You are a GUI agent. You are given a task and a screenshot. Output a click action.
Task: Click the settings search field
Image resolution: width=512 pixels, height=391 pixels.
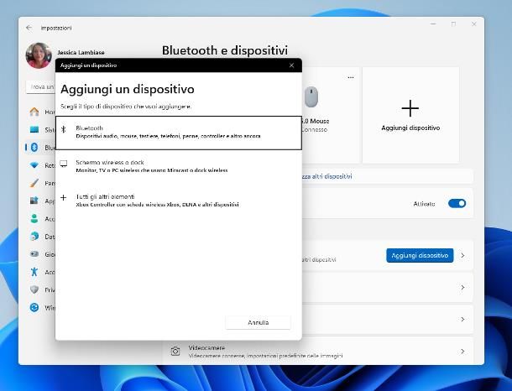pos(41,86)
